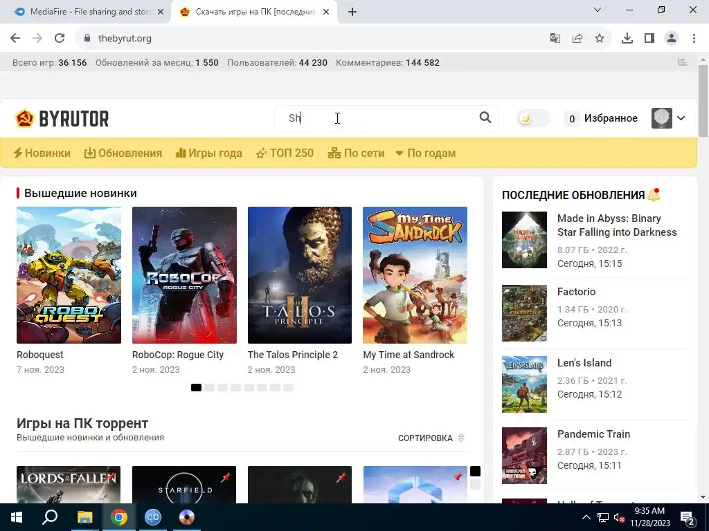Select the third carousel page dot

click(x=222, y=387)
